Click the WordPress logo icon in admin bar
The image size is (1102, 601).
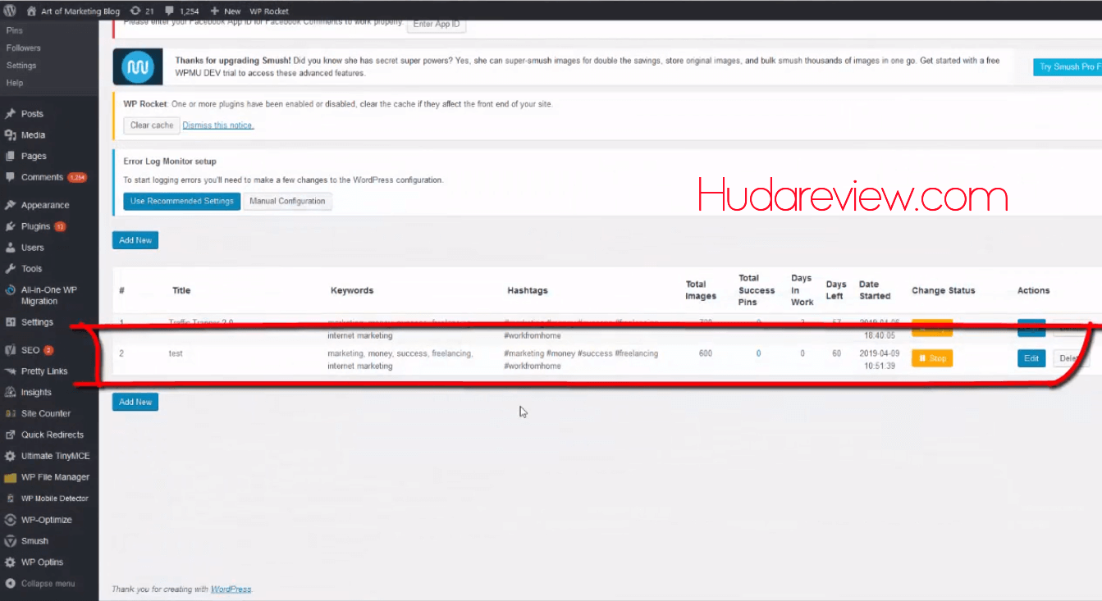point(10,11)
